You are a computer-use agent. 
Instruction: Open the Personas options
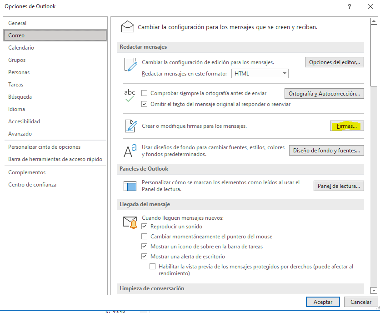[x=55, y=72]
